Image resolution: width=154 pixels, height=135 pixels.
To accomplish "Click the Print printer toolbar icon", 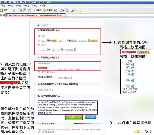I will 67,10.
